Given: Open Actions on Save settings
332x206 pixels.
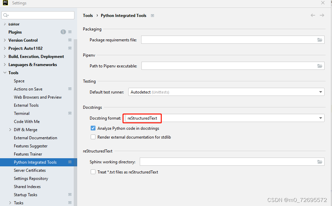Looking at the screenshot, I should pyautogui.click(x=28, y=89).
